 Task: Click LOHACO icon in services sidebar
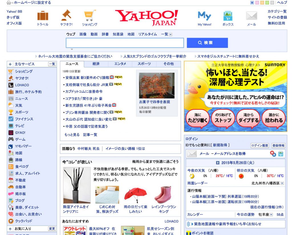coord(11,85)
